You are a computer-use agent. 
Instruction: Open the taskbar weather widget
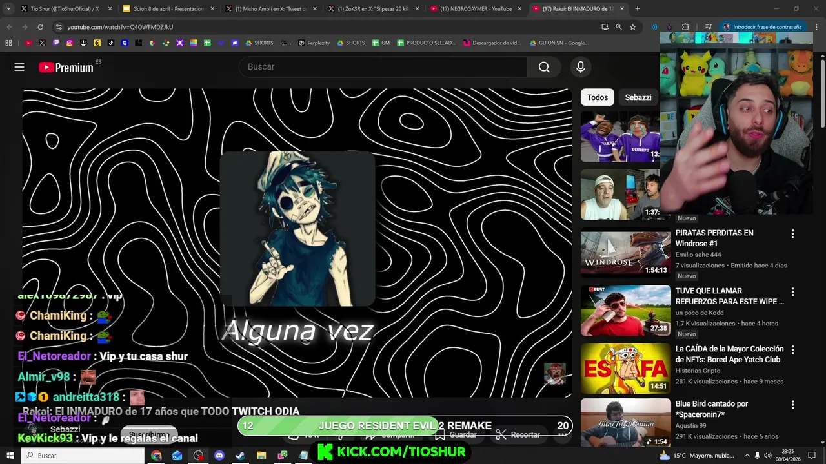tap(697, 456)
